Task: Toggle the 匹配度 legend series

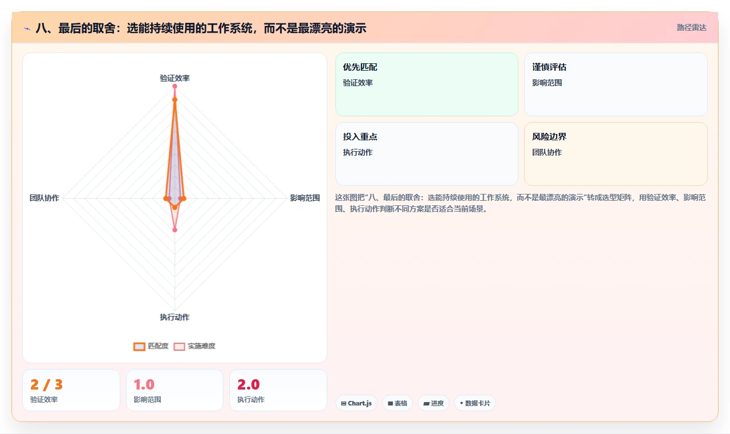Action: point(151,346)
